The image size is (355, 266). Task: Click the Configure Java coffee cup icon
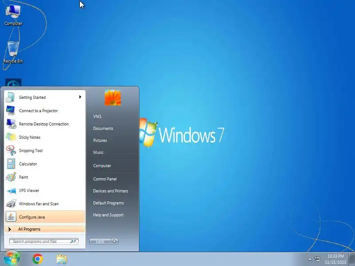coord(11,217)
